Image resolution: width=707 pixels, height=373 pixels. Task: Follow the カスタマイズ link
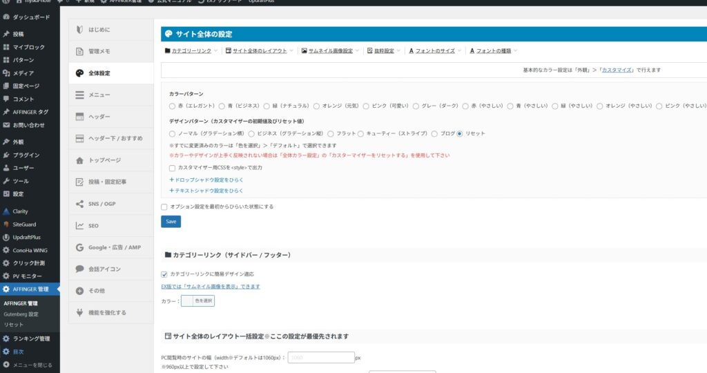pyautogui.click(x=617, y=70)
